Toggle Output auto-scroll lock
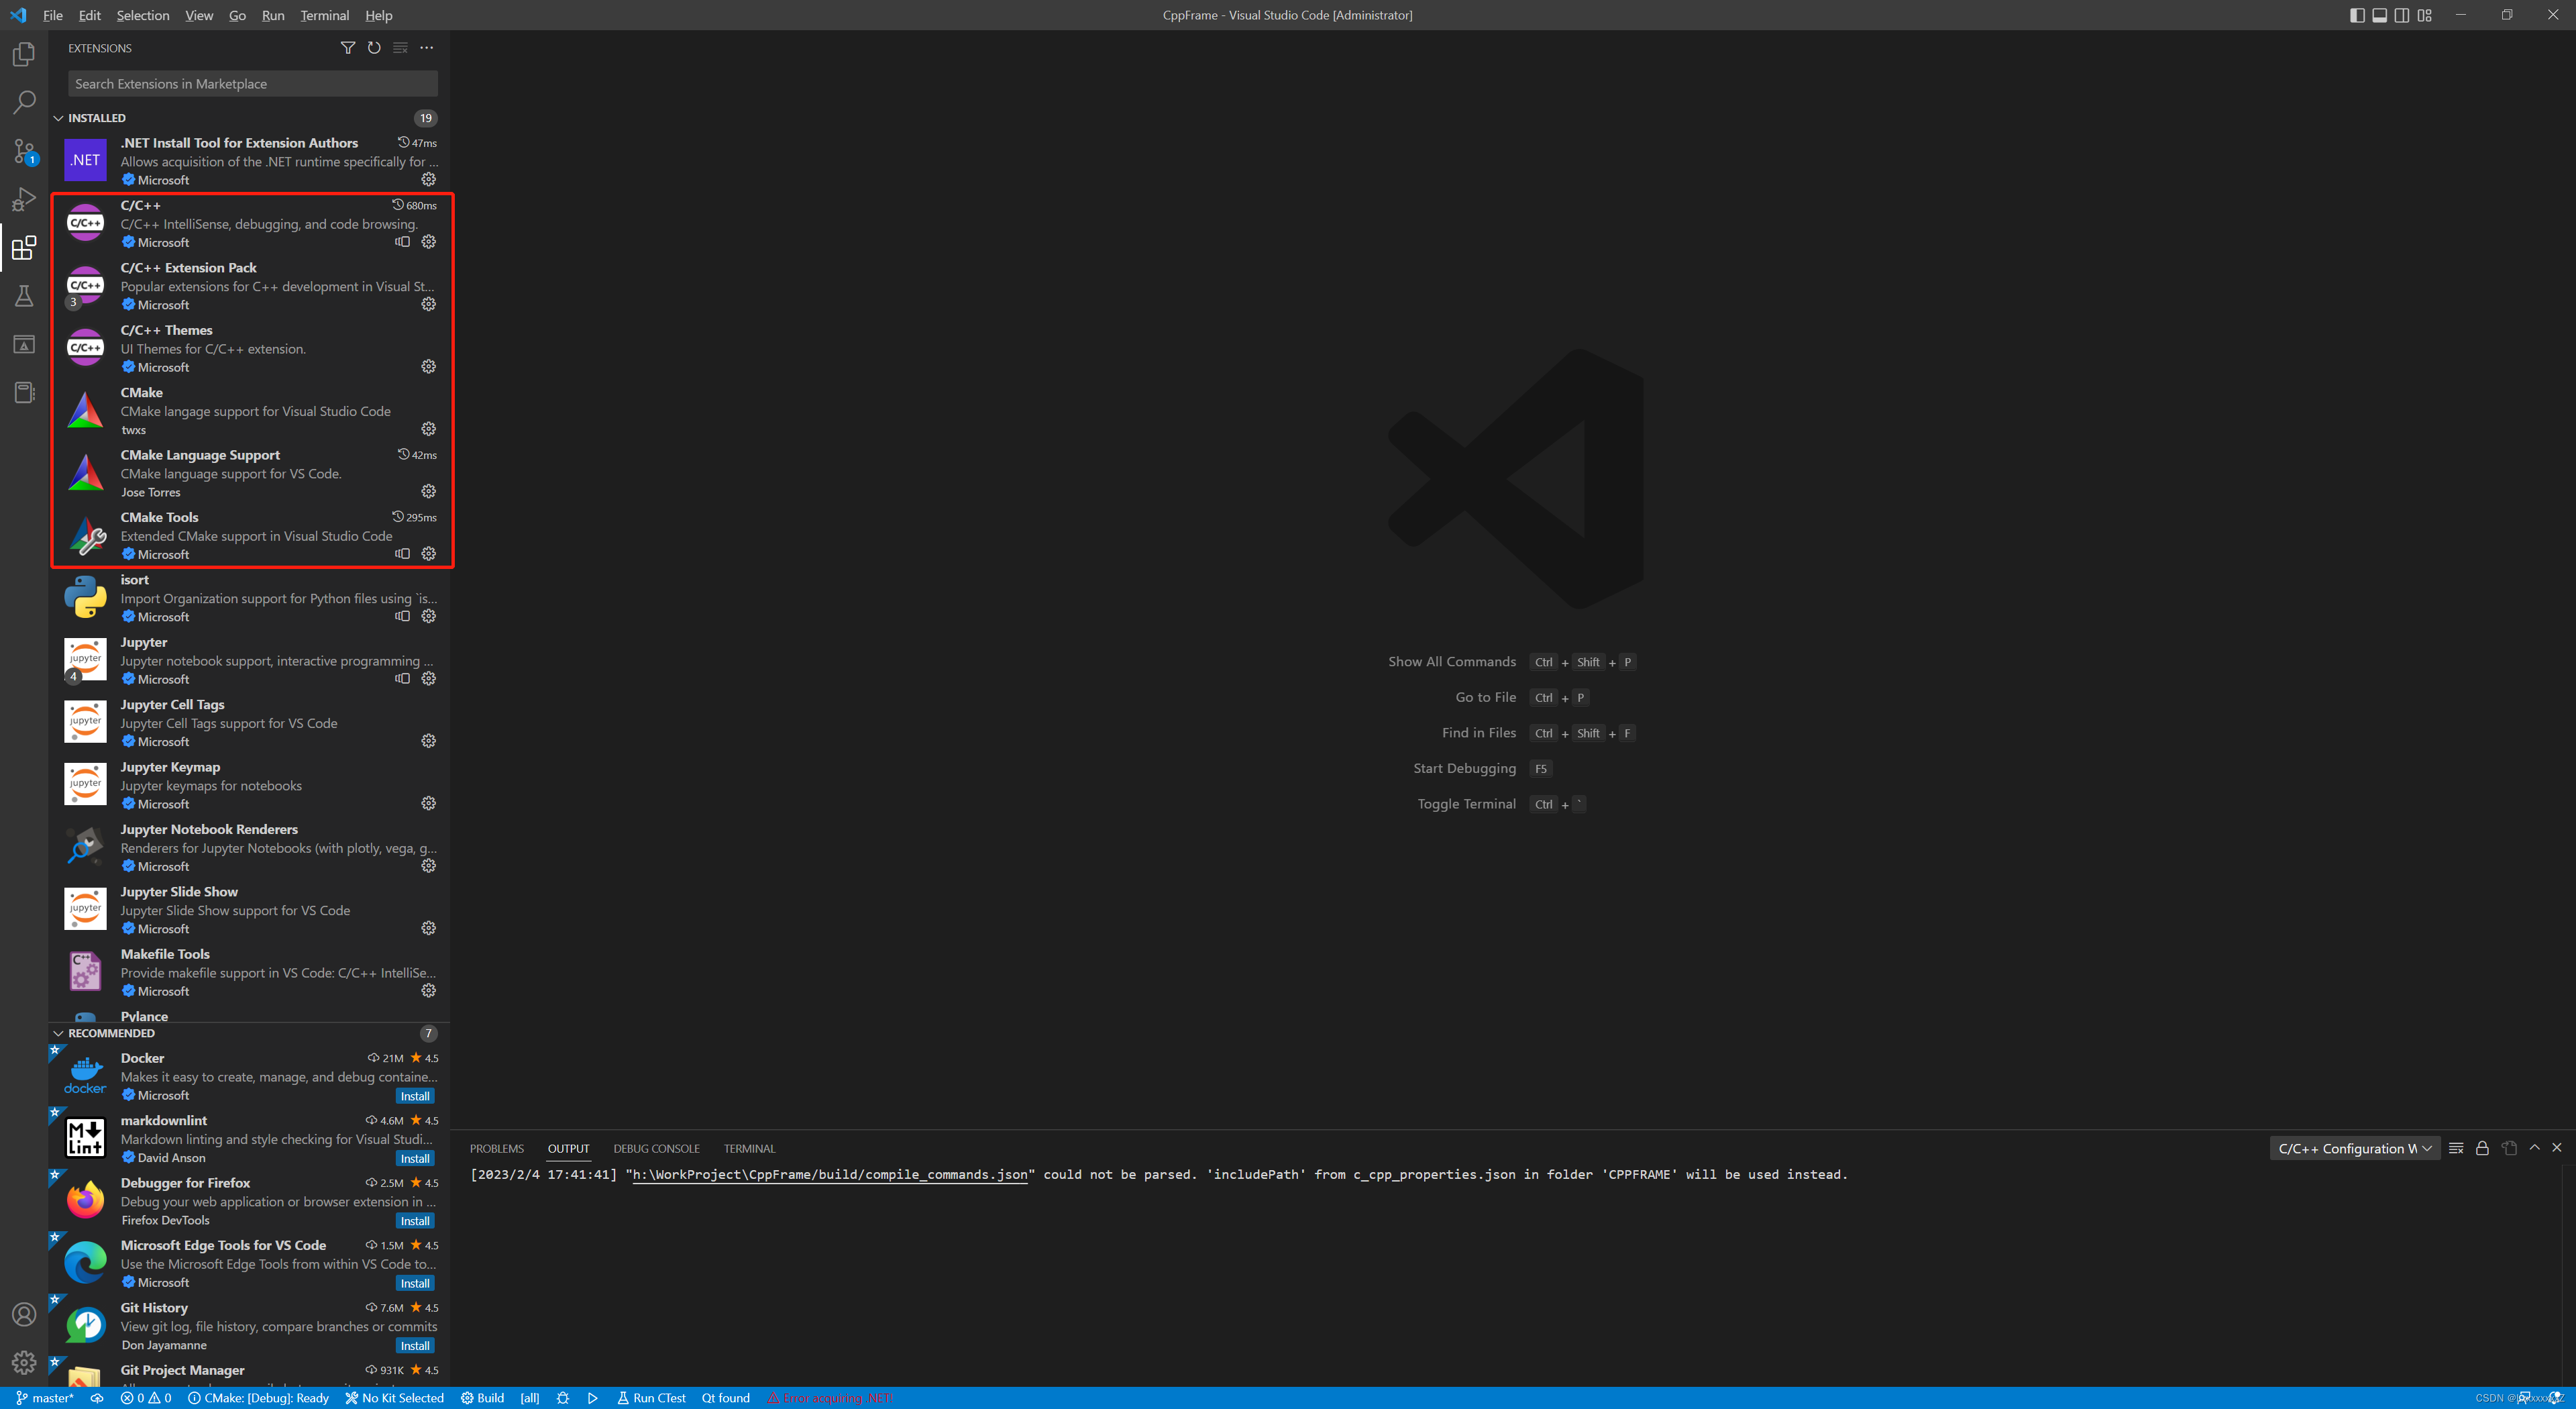 pyautogui.click(x=2482, y=1148)
